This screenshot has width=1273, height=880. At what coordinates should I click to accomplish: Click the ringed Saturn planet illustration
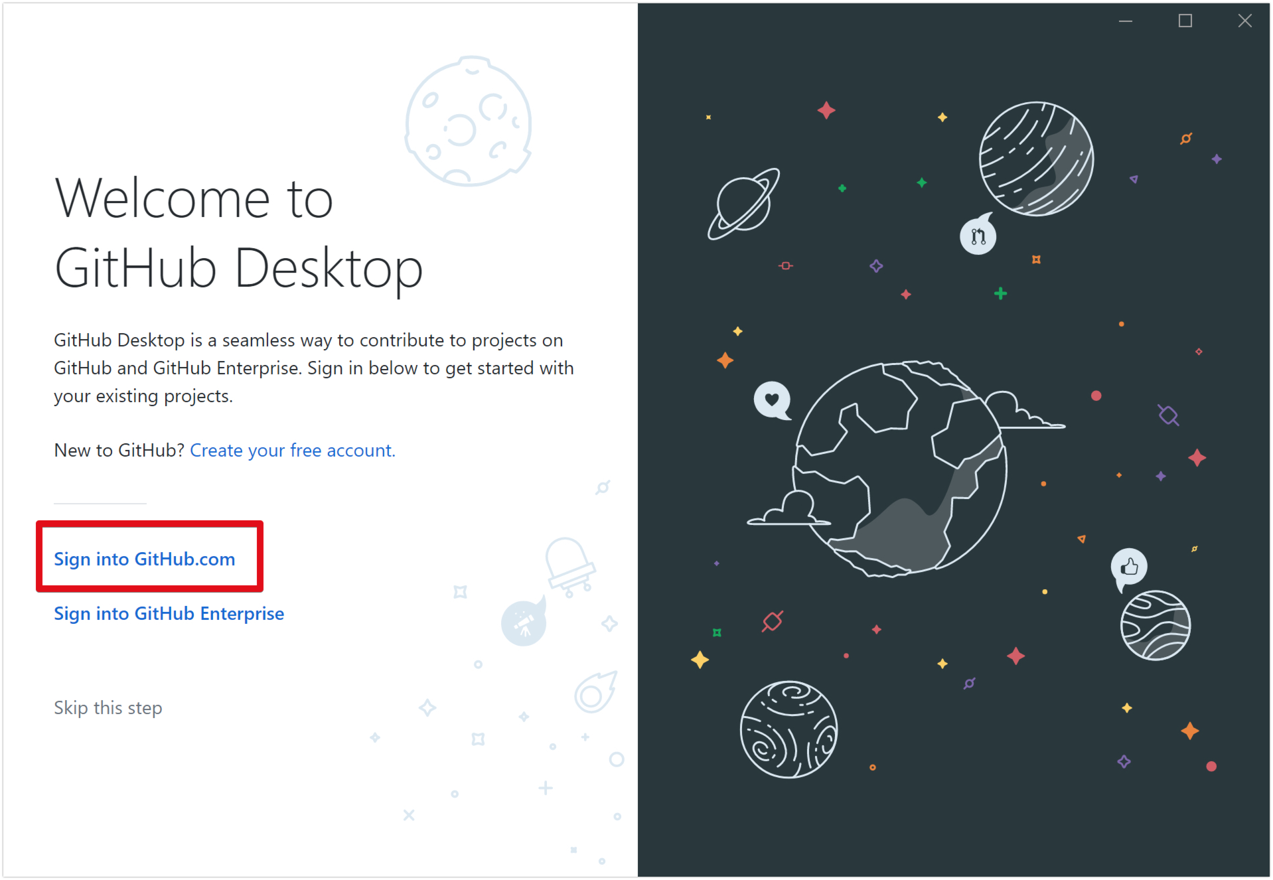point(743,204)
